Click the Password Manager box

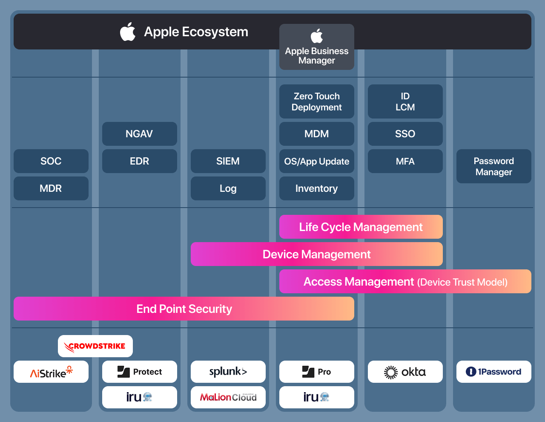pos(493,166)
